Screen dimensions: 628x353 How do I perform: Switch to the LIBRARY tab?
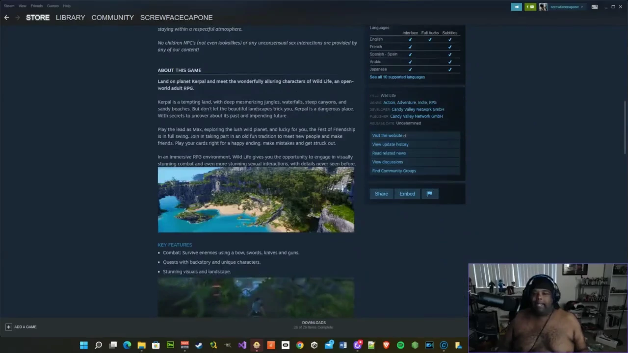(x=70, y=18)
